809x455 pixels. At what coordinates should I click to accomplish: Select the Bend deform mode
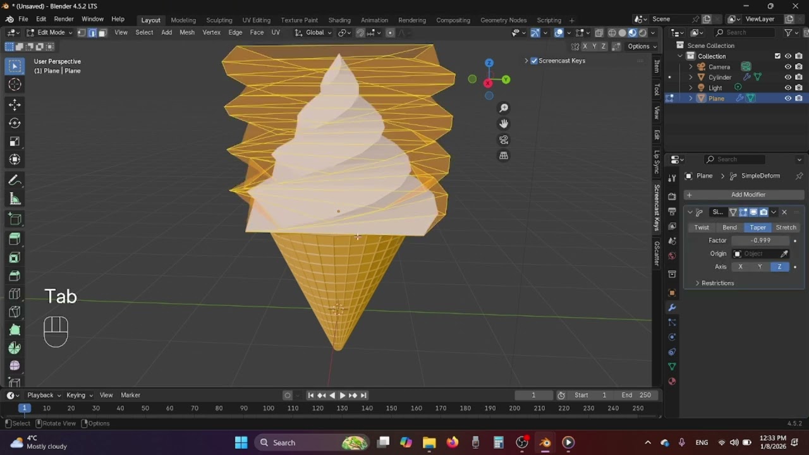tap(729, 227)
